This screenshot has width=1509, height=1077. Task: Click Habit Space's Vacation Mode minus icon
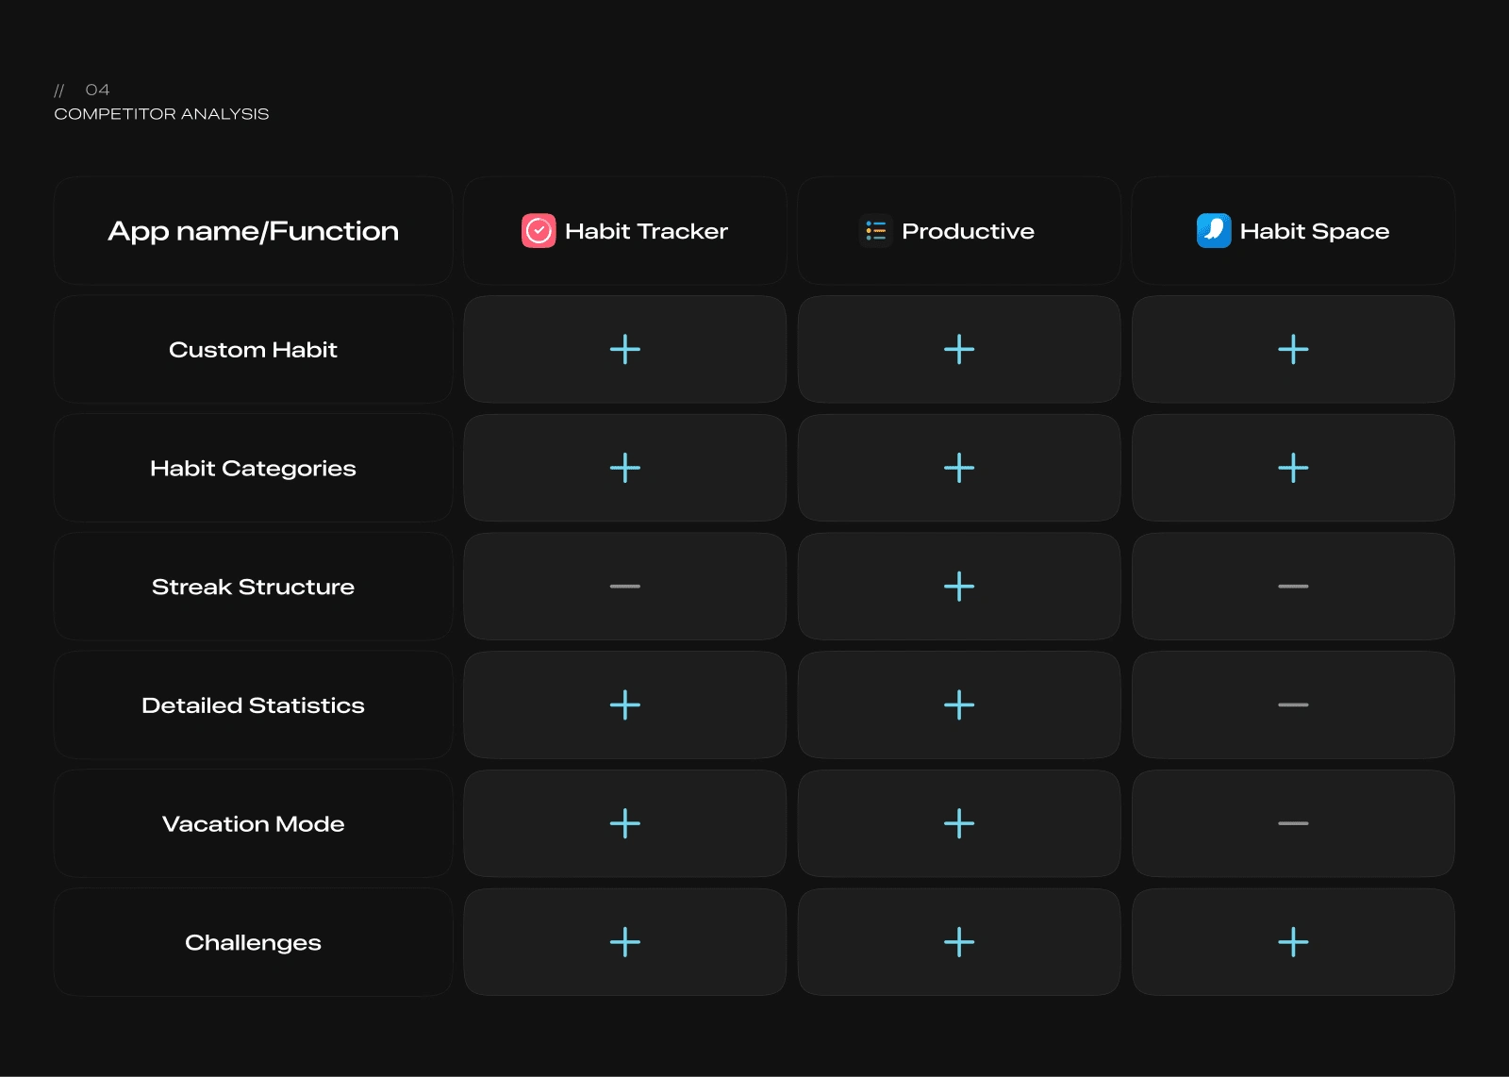(1293, 823)
